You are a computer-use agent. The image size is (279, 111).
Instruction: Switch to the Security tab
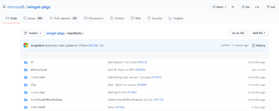coord(155,18)
